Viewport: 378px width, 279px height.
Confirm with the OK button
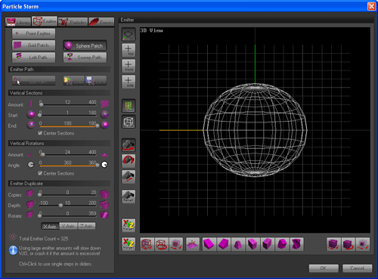tap(324, 268)
